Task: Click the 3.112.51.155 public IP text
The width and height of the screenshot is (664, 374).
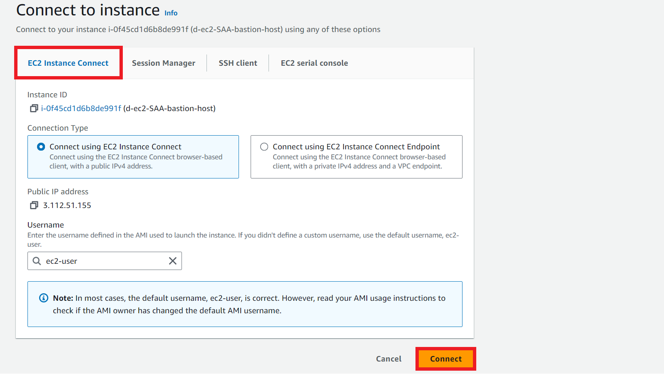Action: [x=67, y=206]
